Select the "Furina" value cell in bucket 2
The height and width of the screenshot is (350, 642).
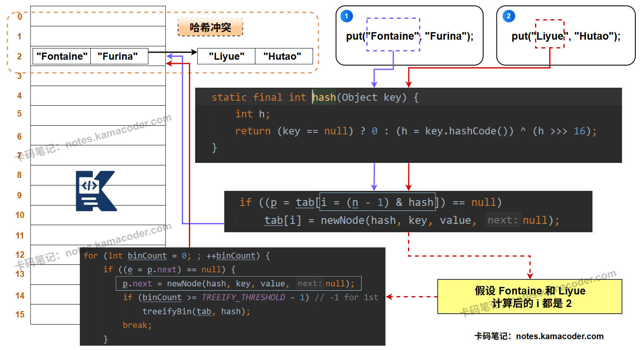coord(117,56)
